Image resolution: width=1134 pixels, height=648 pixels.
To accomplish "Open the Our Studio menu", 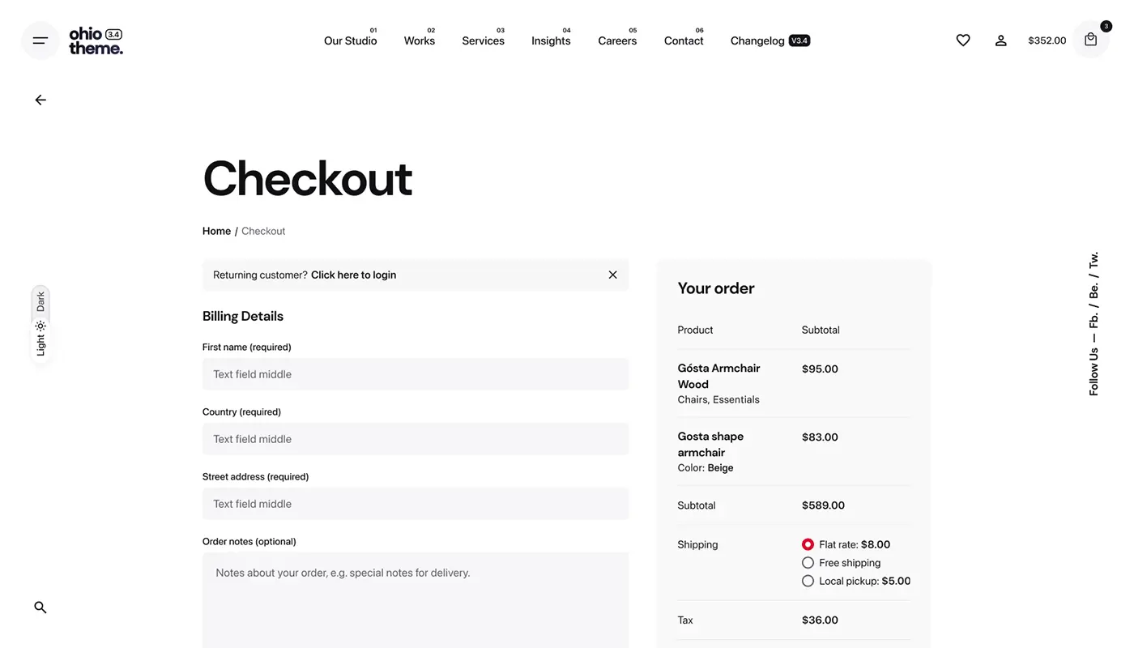I will point(350,40).
